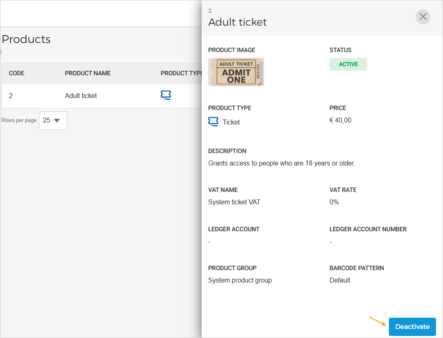Sort by the CODE column header

pyautogui.click(x=17, y=73)
